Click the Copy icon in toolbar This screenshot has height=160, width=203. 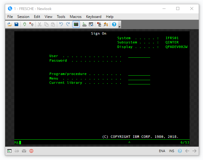click(46, 24)
